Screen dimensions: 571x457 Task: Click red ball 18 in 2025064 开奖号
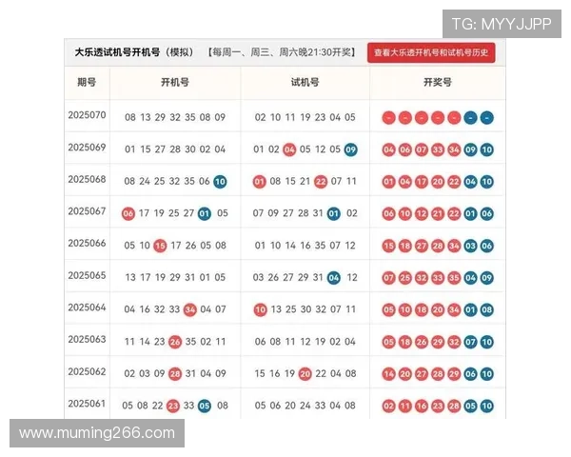422,309
